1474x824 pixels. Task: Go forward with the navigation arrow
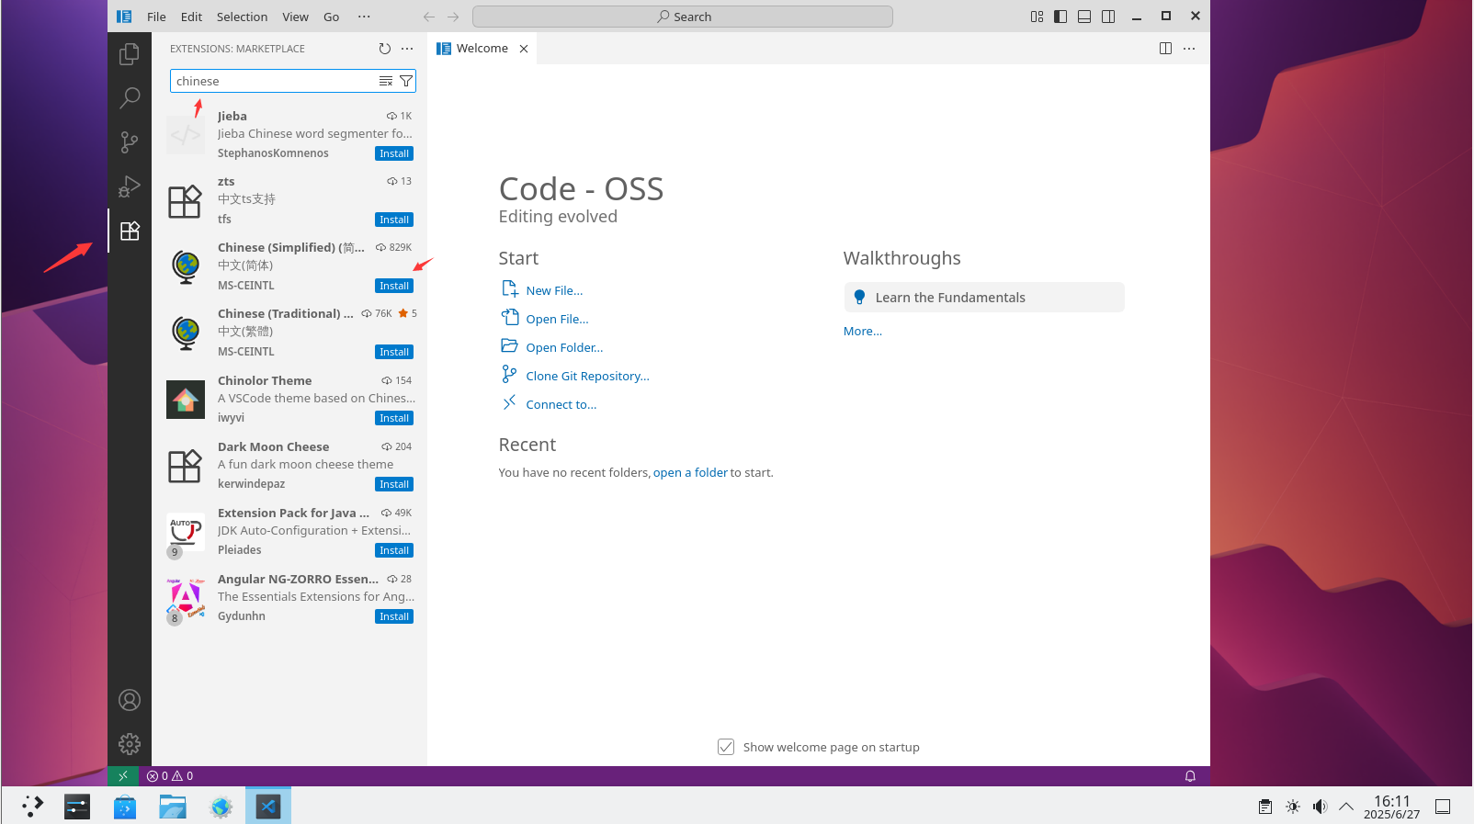453,17
